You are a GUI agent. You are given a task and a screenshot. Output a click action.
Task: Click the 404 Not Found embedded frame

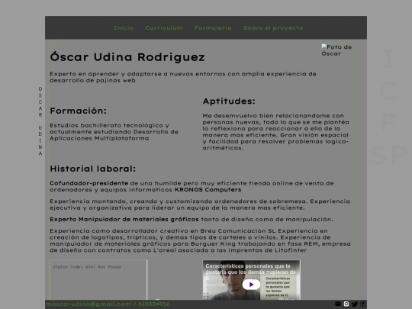tap(98, 279)
